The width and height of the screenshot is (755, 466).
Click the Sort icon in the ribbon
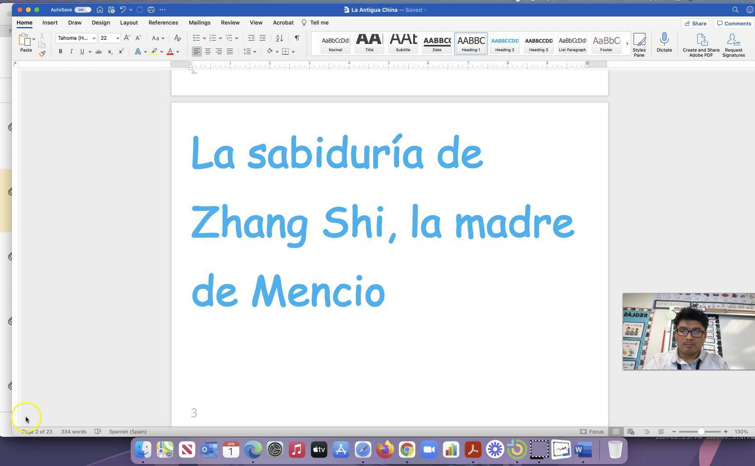[x=279, y=38]
